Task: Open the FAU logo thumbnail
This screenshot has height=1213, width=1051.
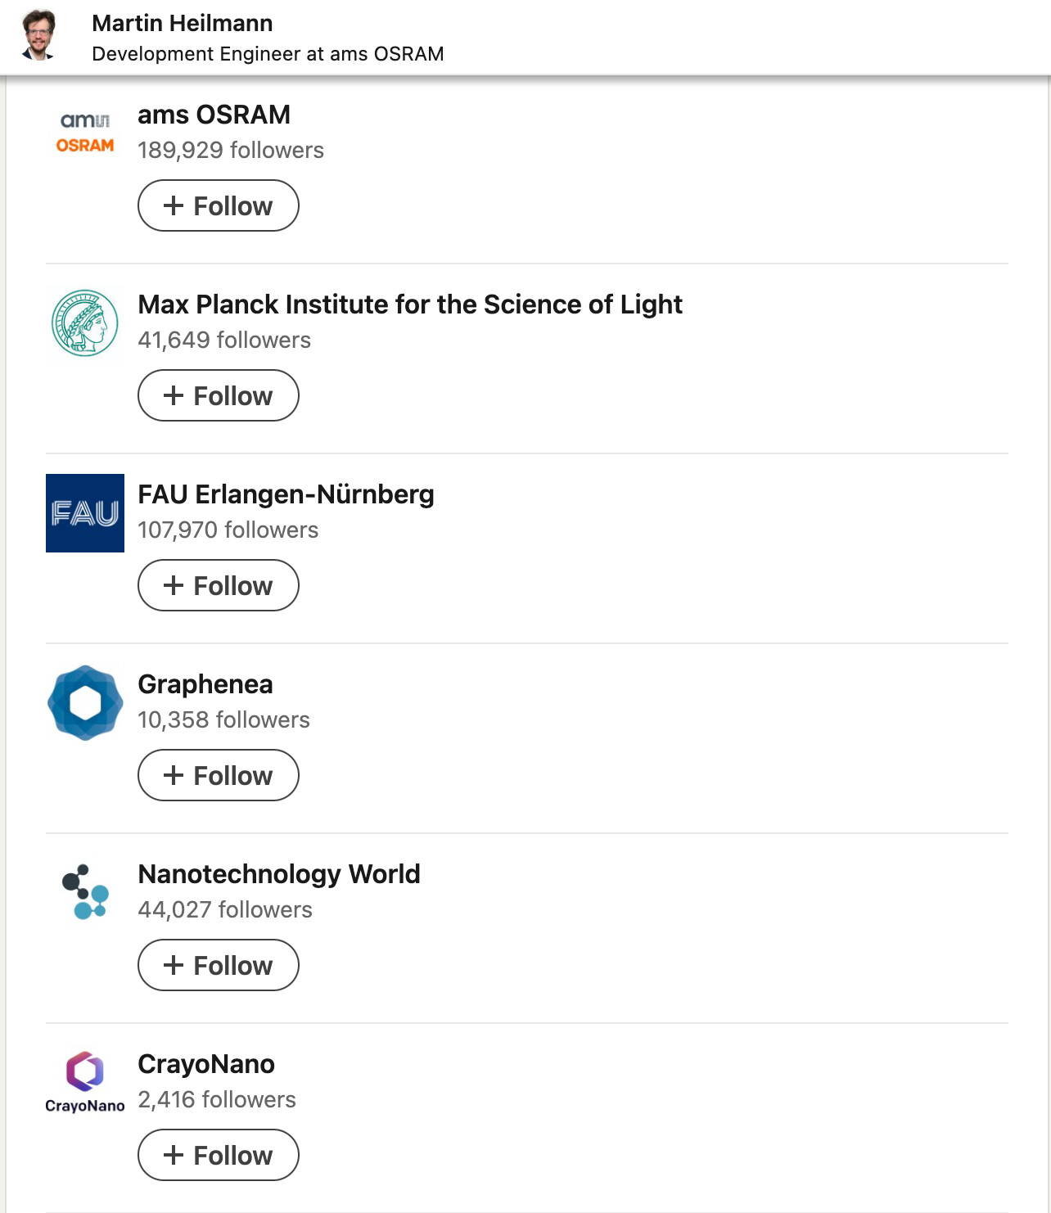Action: (85, 513)
